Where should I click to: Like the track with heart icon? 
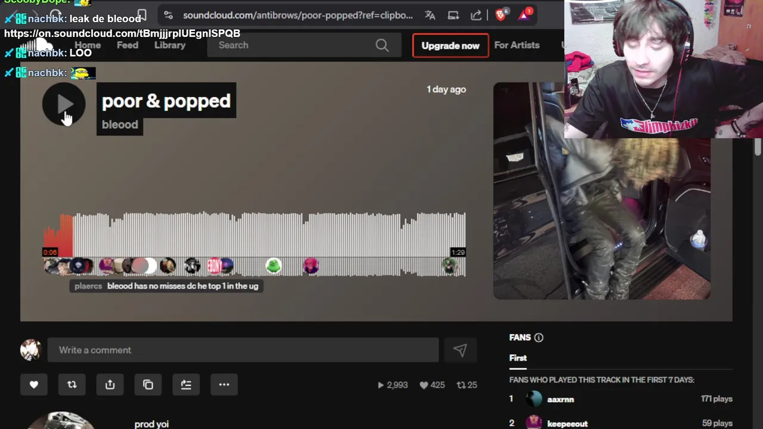tap(34, 385)
